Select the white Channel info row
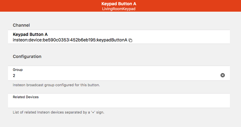The width and height of the screenshot is (241, 127). pyautogui.click(x=119, y=37)
